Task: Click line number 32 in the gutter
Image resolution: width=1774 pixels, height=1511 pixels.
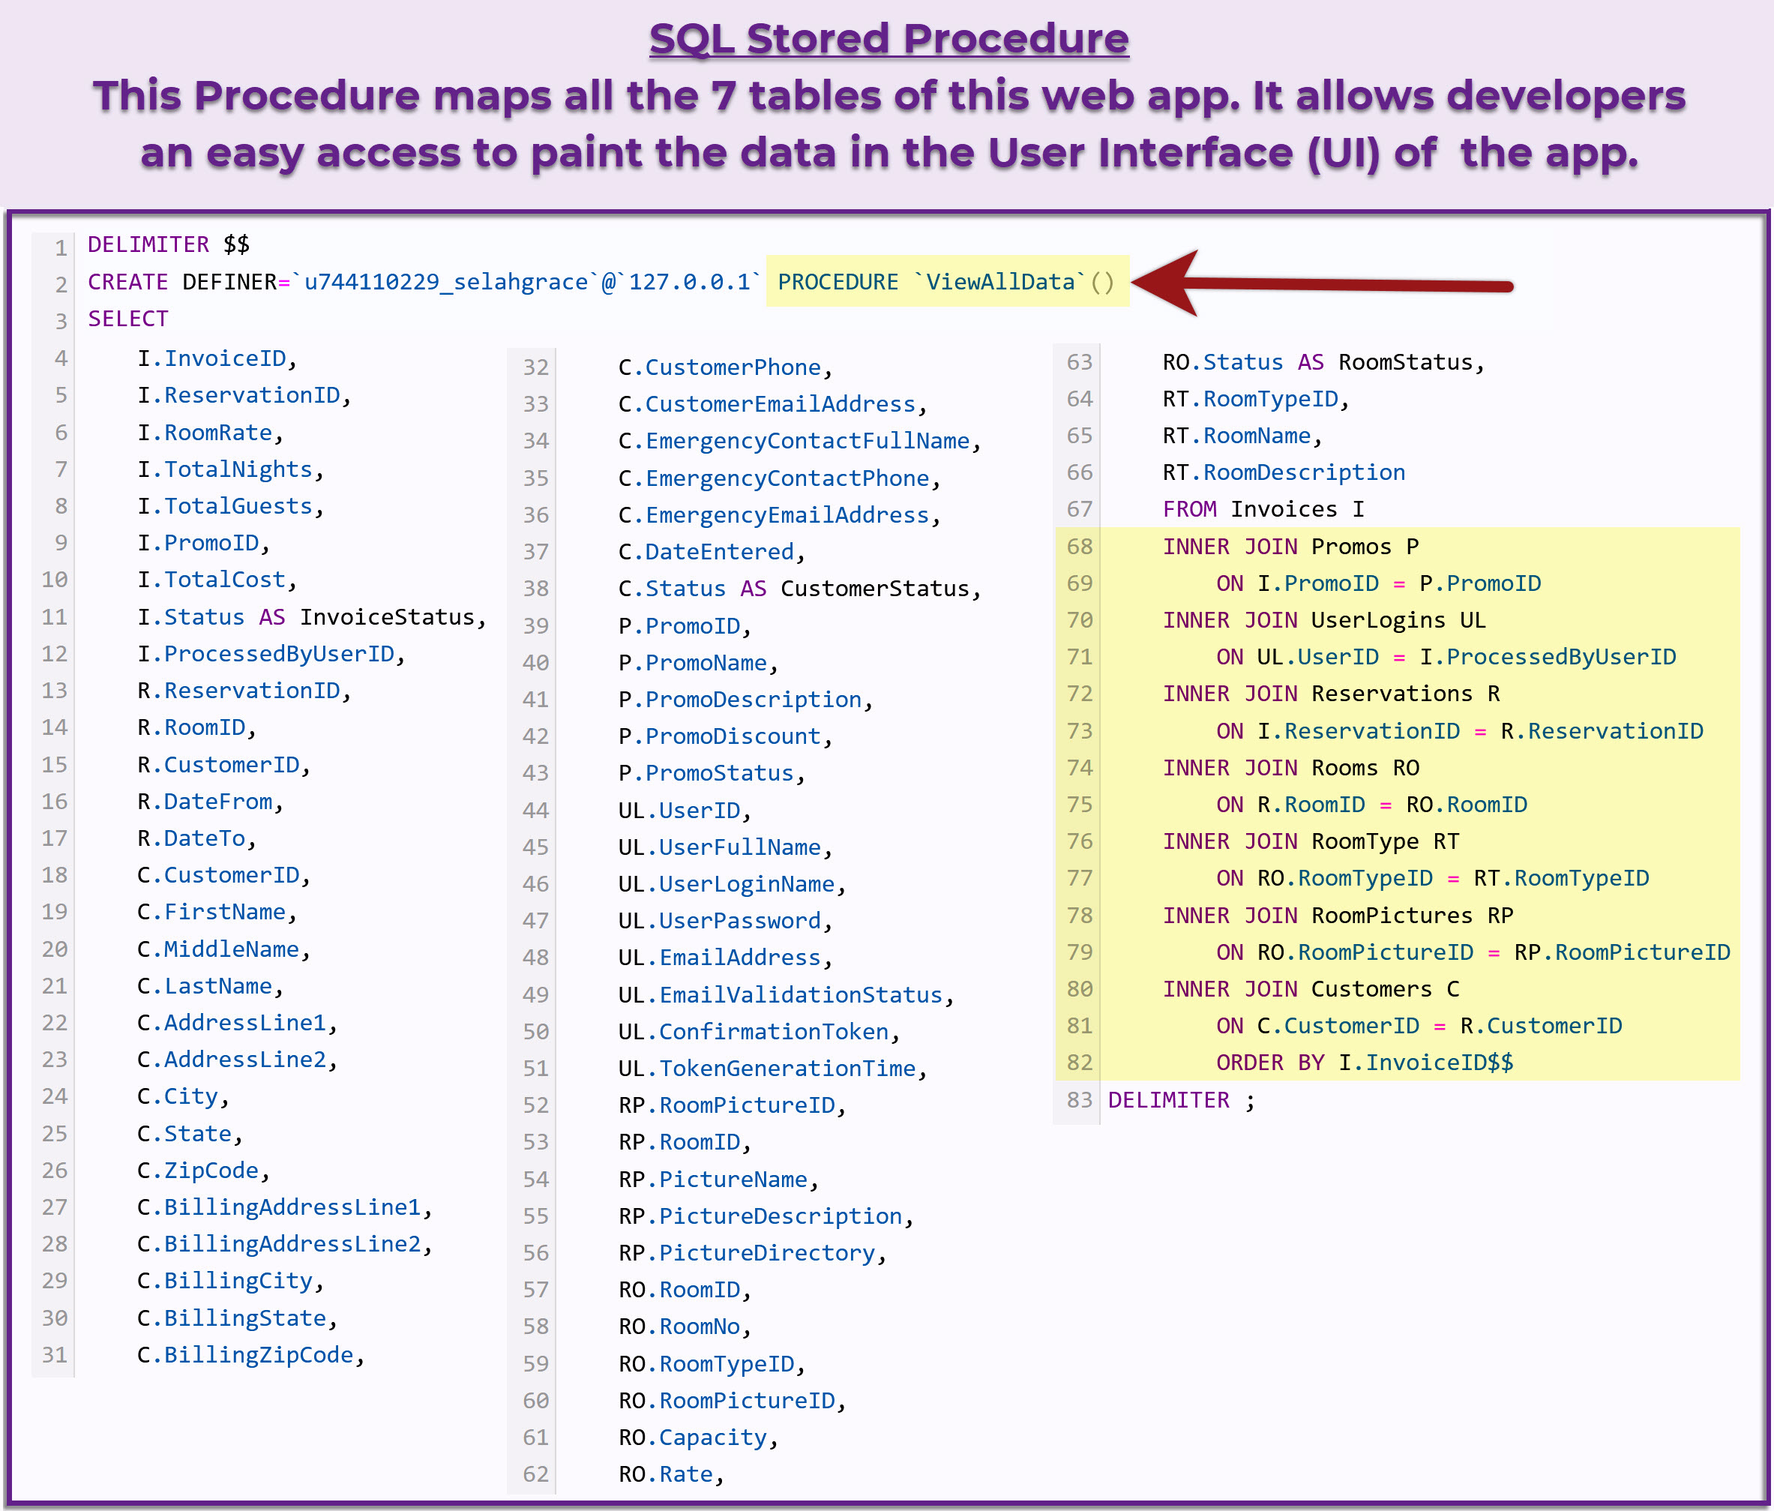Action: coord(535,367)
